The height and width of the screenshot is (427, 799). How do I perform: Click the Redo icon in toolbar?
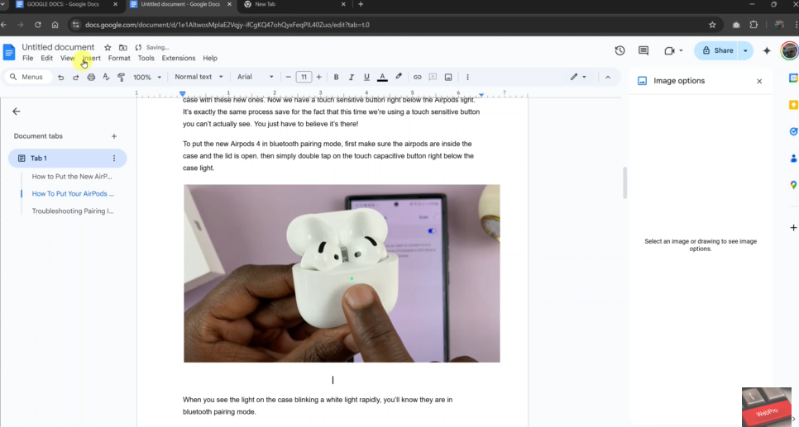pos(76,78)
